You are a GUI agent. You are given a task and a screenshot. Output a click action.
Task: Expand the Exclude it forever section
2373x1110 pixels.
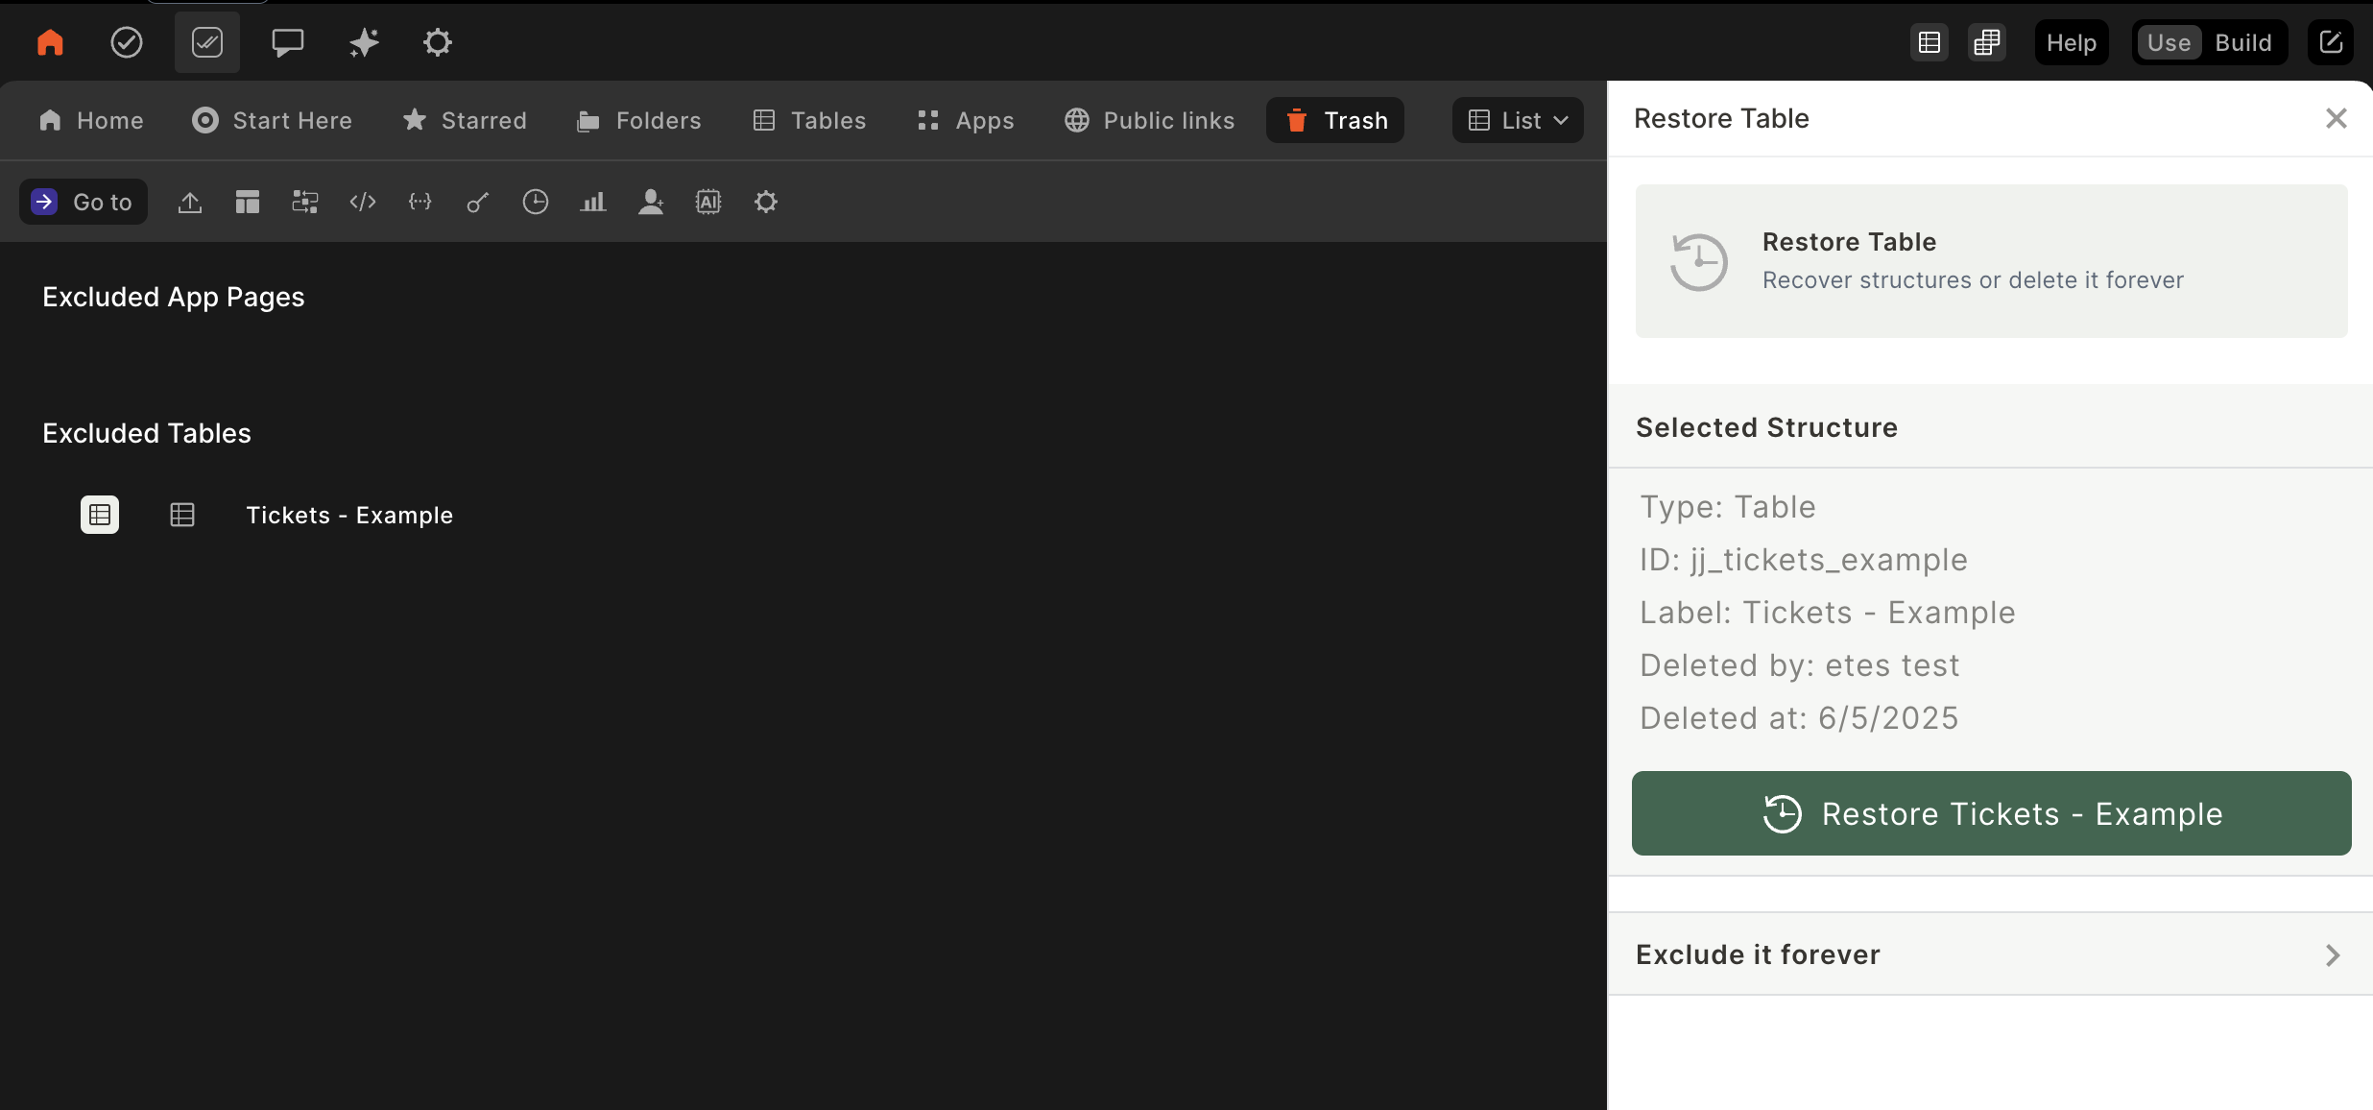tap(1990, 954)
